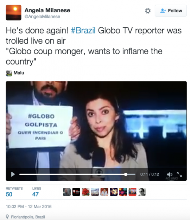The width and height of the screenshot is (190, 220).
Task: Open the black-and-red logo avatar
Action: pos(76,192)
